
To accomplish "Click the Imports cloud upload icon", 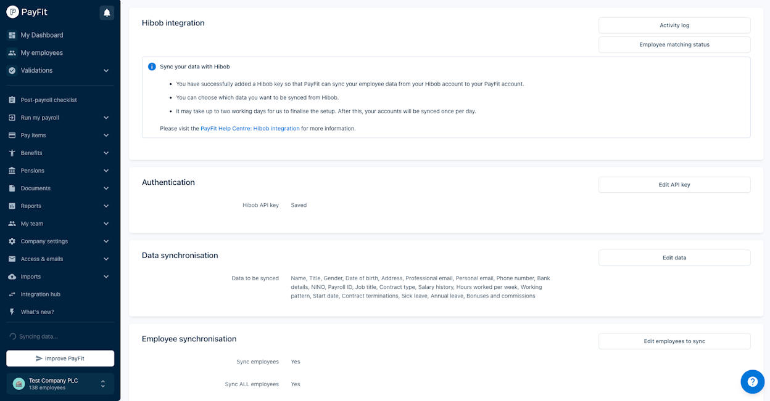I will [x=12, y=277].
